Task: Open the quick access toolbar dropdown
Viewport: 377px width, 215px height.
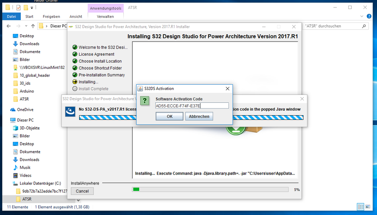Action: [x=32, y=8]
